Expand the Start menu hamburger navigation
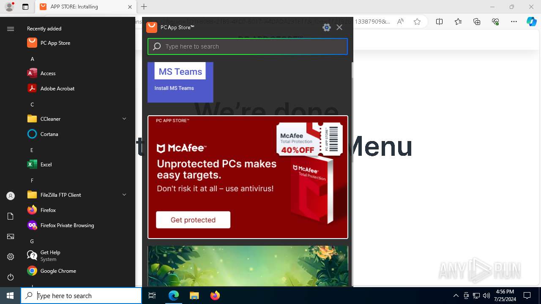The width and height of the screenshot is (541, 304). [x=11, y=29]
